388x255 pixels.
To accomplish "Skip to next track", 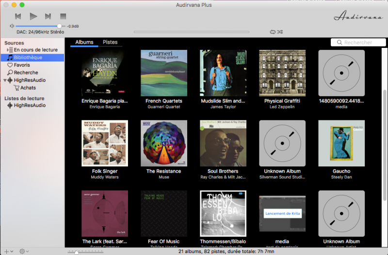I will pyautogui.click(x=48, y=16).
